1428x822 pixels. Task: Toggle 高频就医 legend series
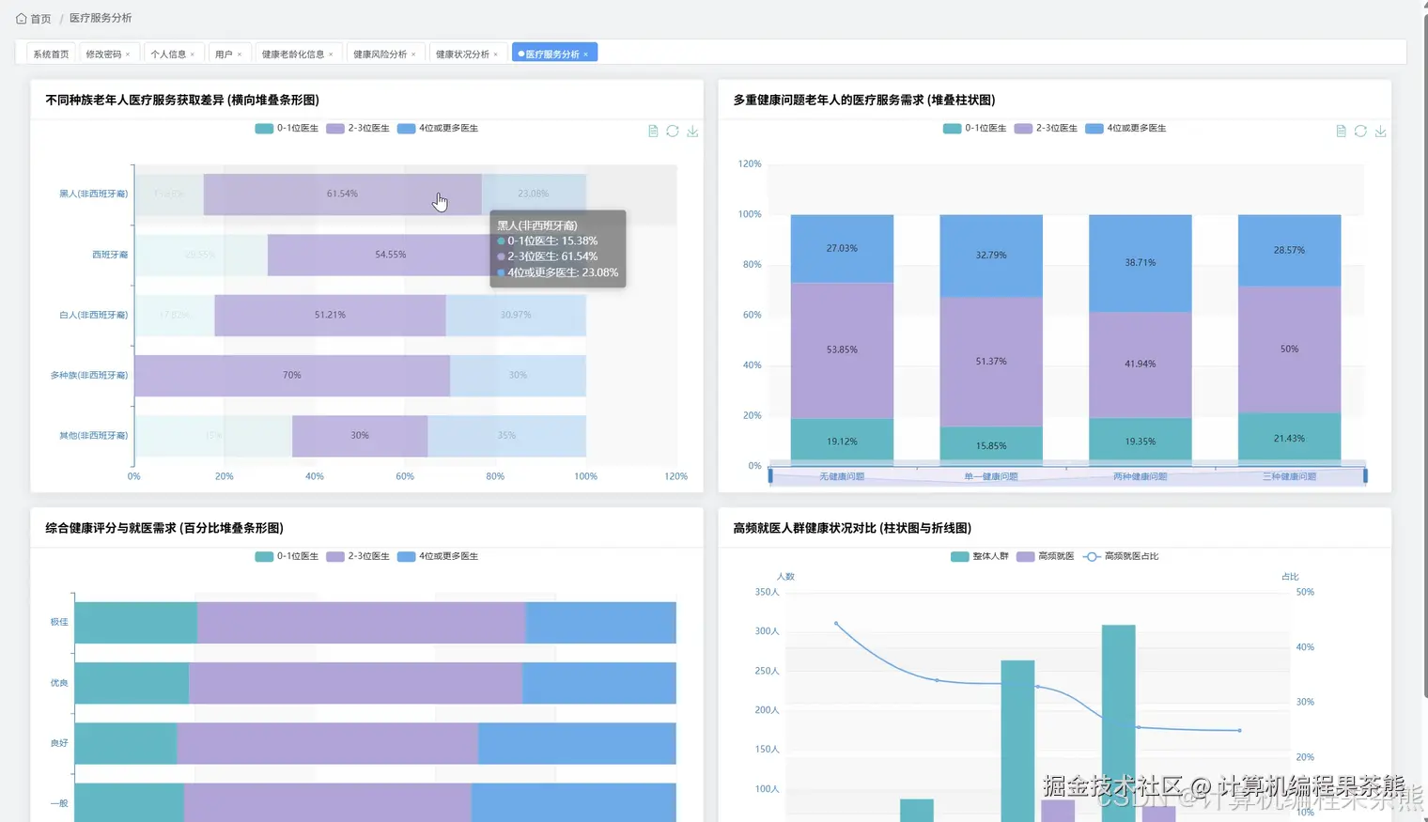[1046, 557]
